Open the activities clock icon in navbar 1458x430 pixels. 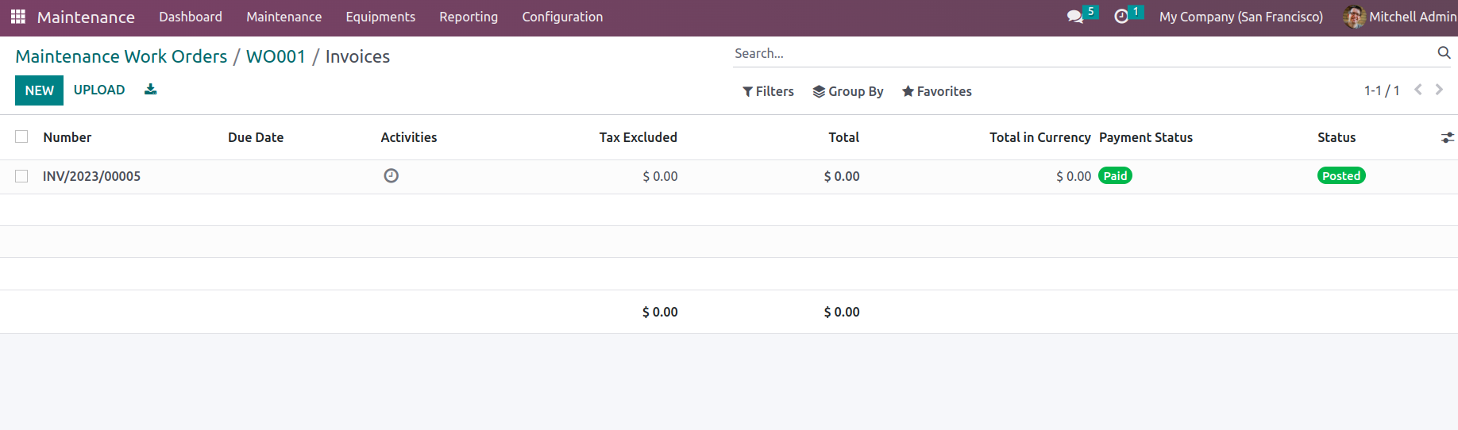pyautogui.click(x=1121, y=17)
